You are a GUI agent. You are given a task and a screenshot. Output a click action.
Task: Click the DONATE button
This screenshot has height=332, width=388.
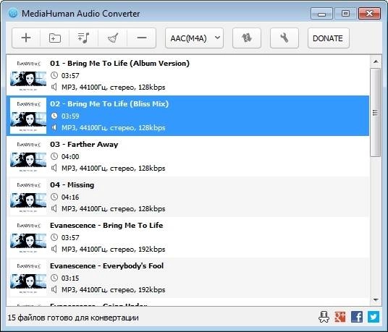328,38
